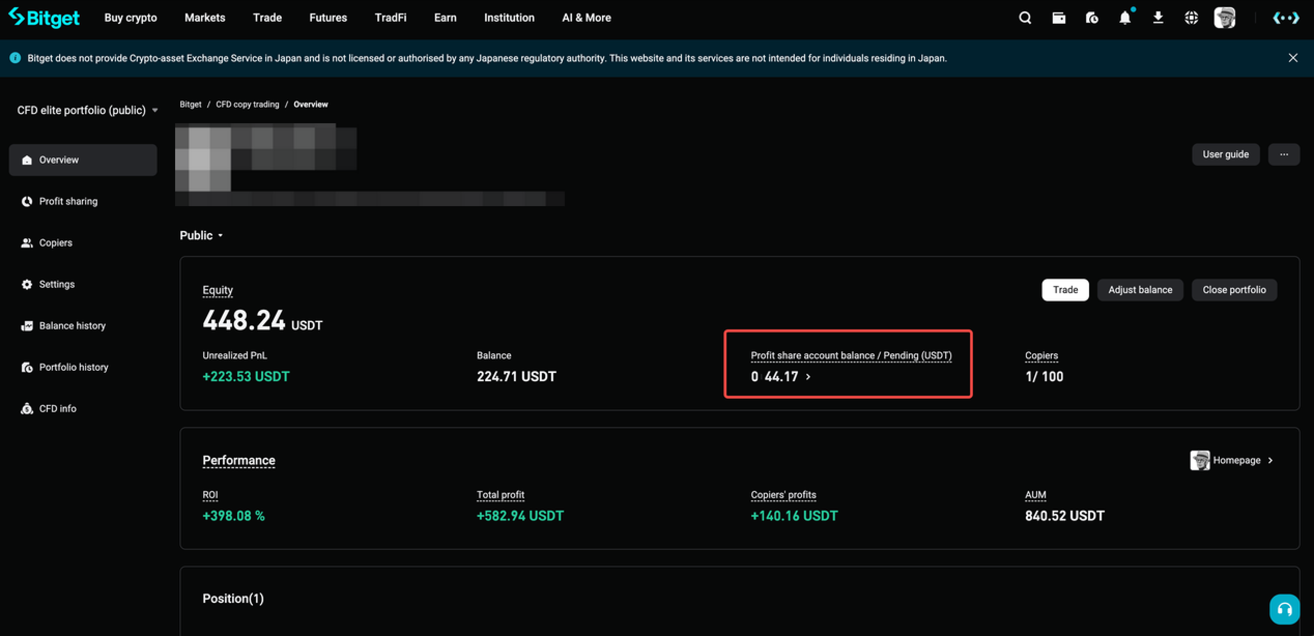
Task: Go to Bitget breadcrumb link
Action: (190, 105)
